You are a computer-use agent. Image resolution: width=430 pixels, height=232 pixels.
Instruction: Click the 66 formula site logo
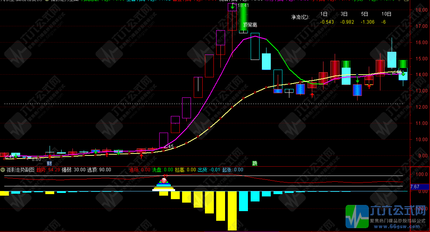[x=357, y=217]
